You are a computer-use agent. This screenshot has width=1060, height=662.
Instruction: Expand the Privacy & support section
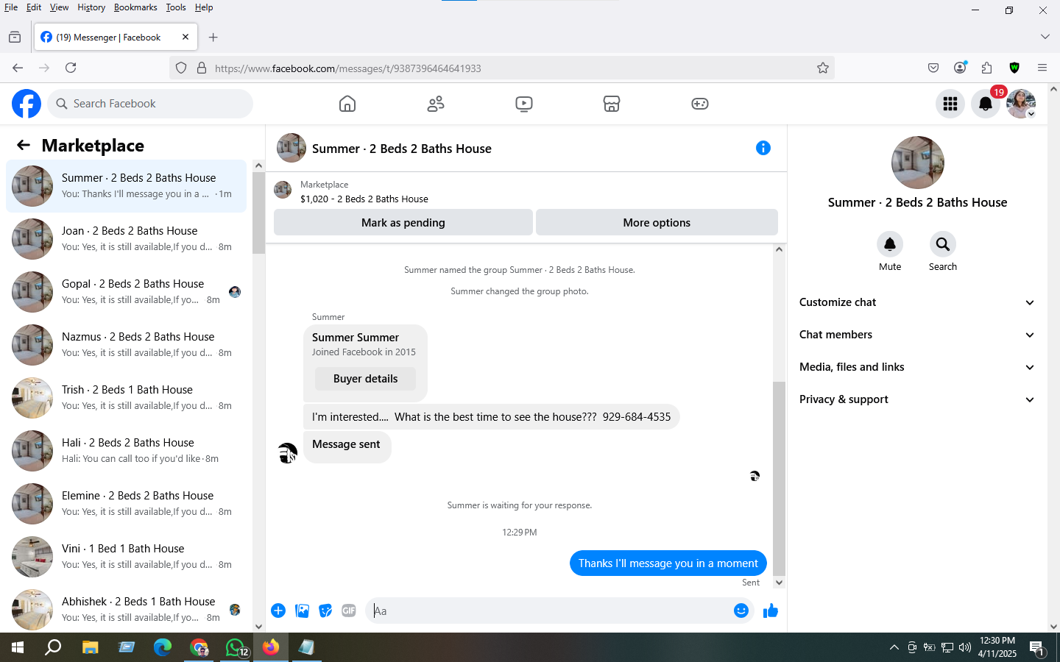[917, 399]
